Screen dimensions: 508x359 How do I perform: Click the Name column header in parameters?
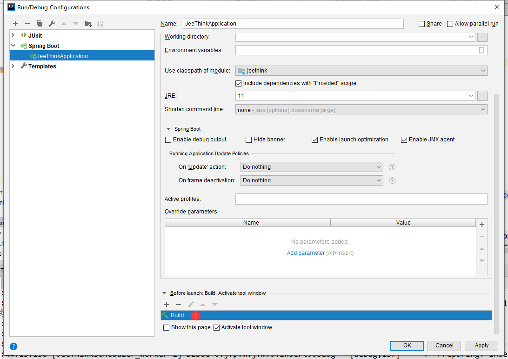click(251, 223)
